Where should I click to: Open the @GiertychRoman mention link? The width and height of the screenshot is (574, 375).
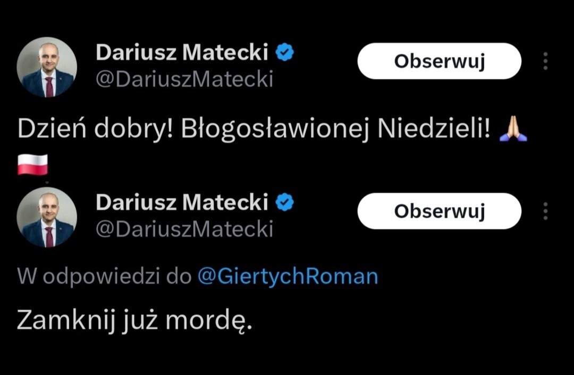click(288, 276)
